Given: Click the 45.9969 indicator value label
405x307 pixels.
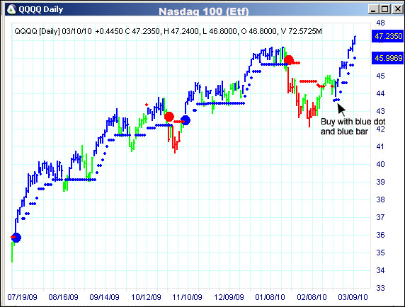Looking at the screenshot, I should pyautogui.click(x=388, y=58).
